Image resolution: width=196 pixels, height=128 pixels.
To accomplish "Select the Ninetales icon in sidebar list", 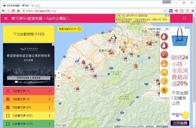I will tap(164, 73).
